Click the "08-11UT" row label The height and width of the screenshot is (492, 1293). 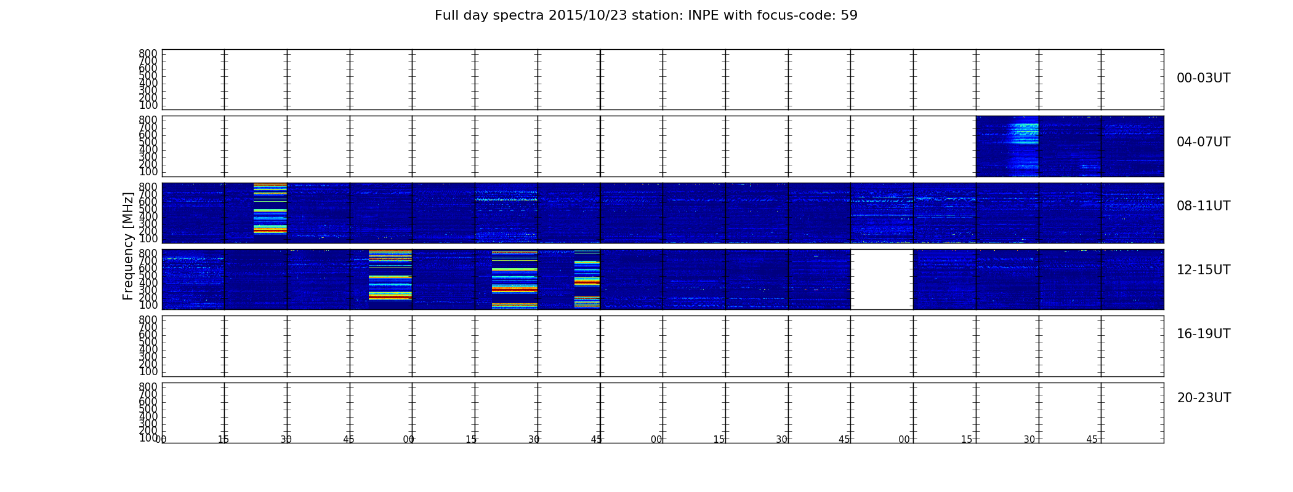click(1203, 206)
